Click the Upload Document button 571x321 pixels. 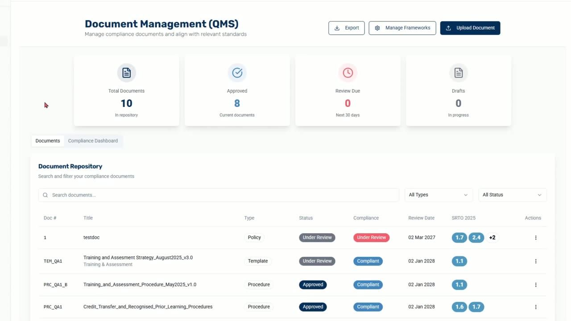point(470,28)
